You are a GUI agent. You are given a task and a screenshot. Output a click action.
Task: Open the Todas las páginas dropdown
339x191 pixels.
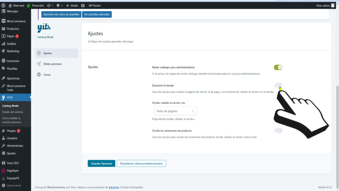coord(175,110)
